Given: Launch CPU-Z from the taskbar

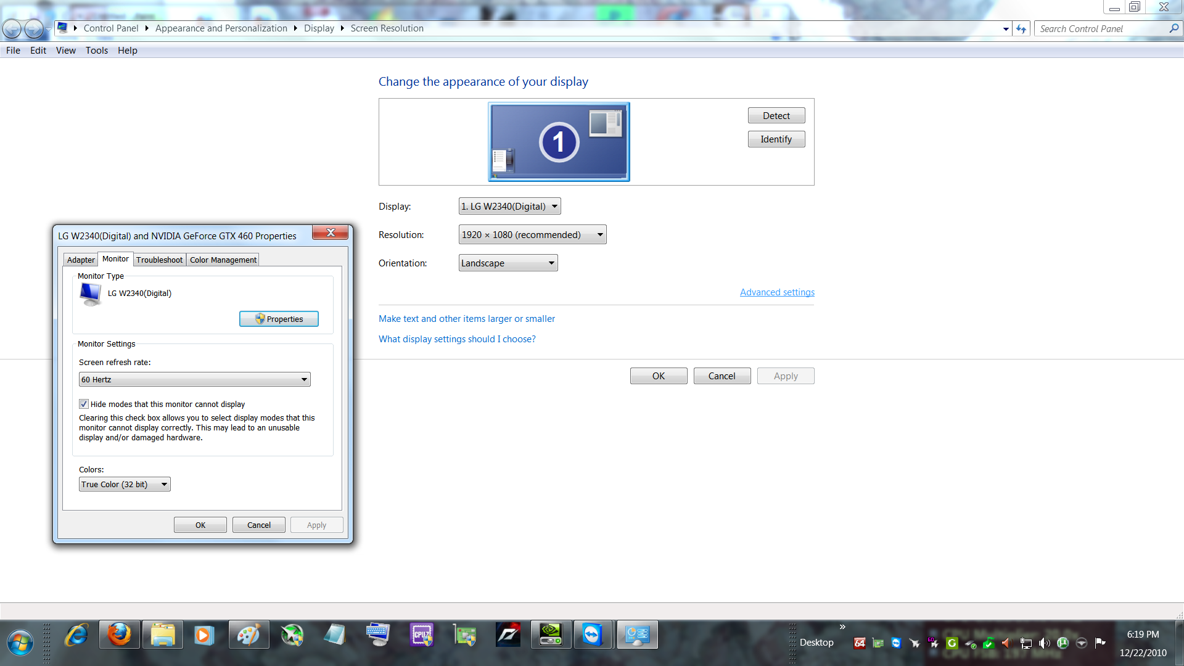Looking at the screenshot, I should point(422,635).
